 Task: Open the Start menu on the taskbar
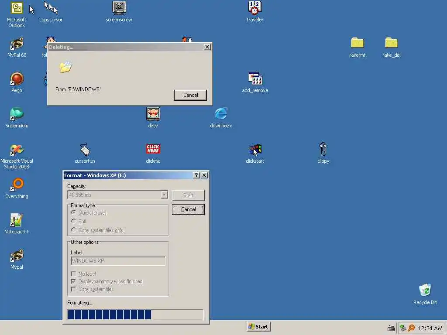[x=258, y=327]
